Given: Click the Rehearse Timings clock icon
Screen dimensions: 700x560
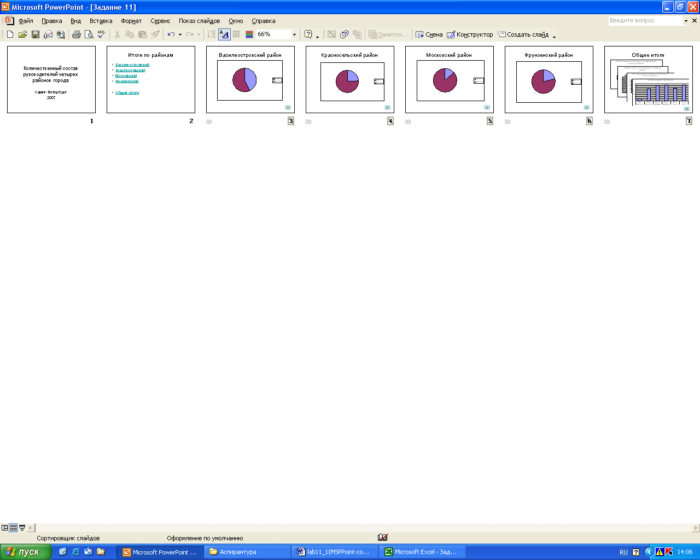Looking at the screenshot, I should click(345, 34).
